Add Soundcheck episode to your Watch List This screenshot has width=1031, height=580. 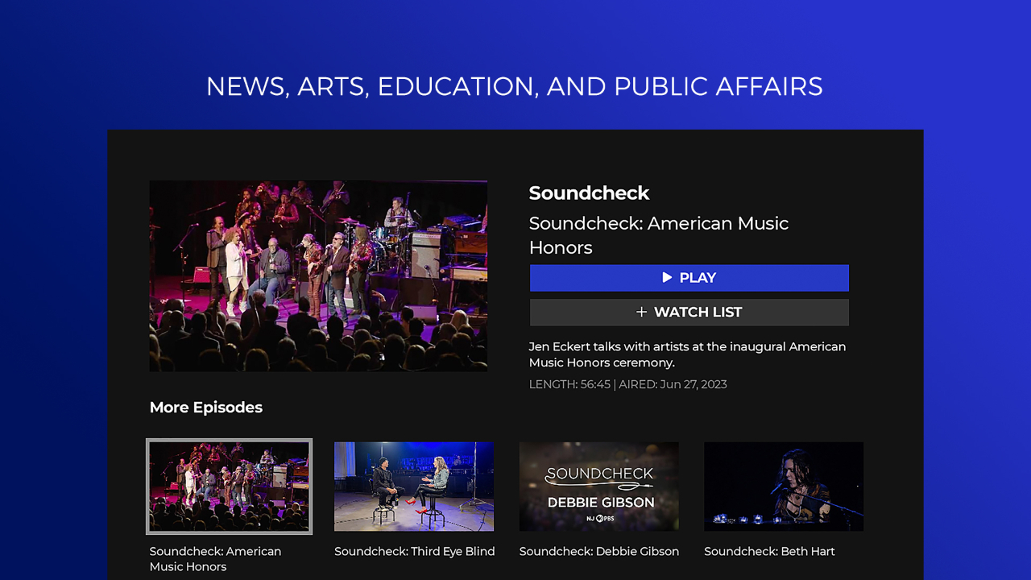click(689, 312)
